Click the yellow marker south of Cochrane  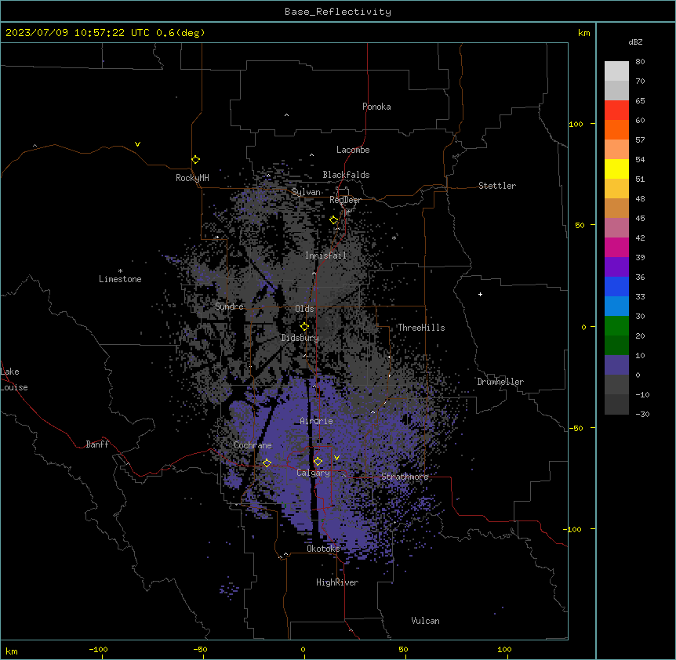(267, 462)
